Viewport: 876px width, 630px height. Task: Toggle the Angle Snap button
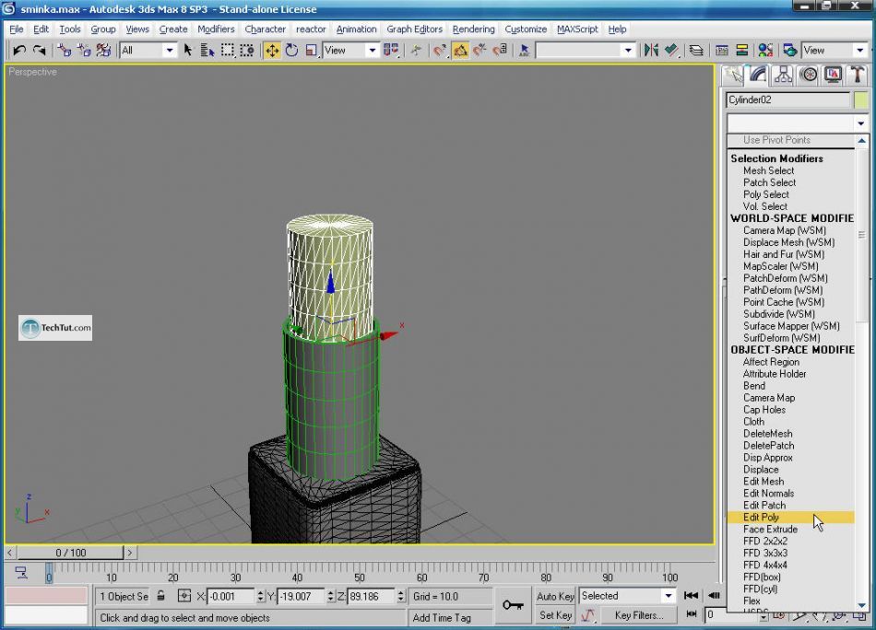[459, 51]
